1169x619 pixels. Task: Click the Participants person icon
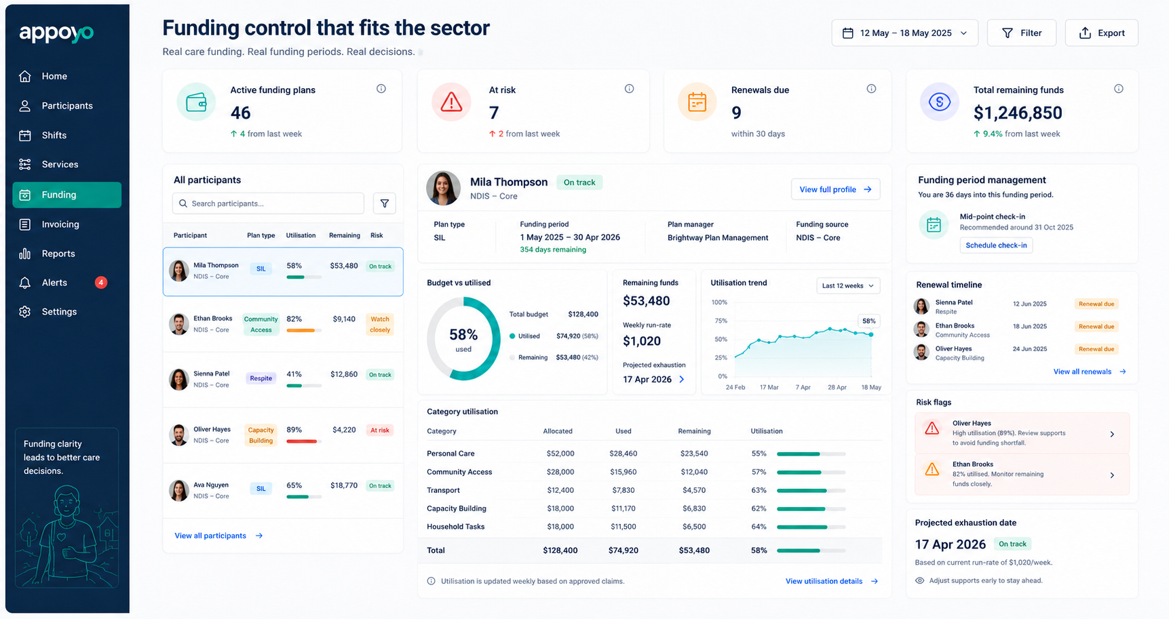point(25,106)
